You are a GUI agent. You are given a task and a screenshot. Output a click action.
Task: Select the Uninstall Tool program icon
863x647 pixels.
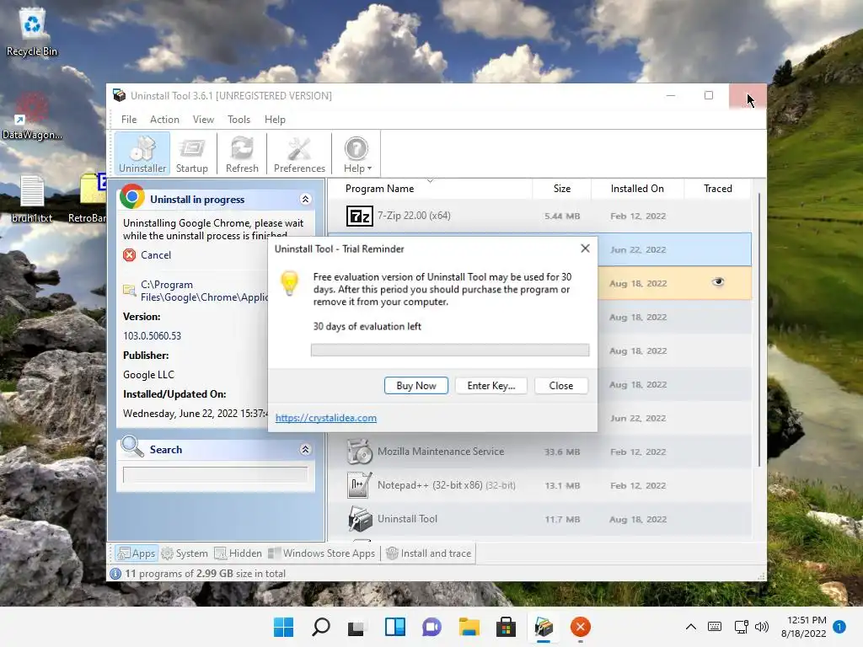pyautogui.click(x=359, y=519)
